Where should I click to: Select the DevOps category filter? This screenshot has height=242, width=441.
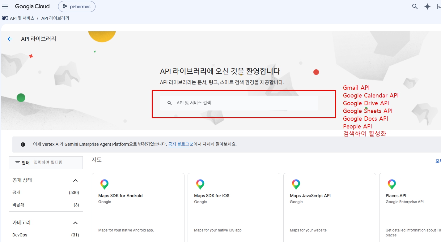46,235
